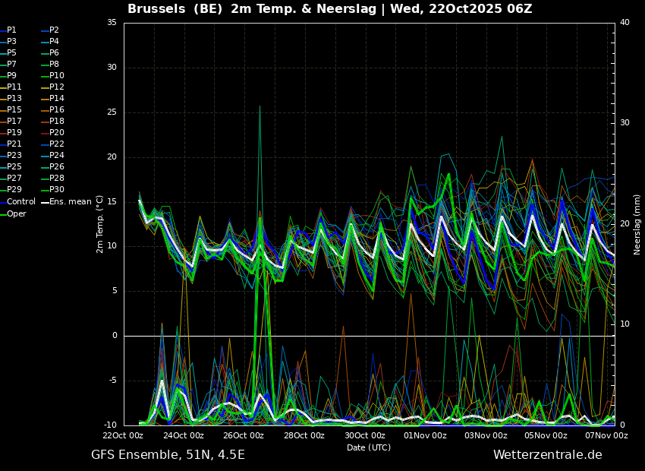
Task: Click the Date (UTC) axis label
Action: coord(369,447)
